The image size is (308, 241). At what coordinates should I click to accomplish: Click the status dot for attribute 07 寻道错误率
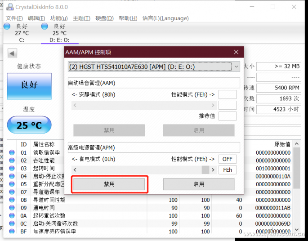pos(12,192)
